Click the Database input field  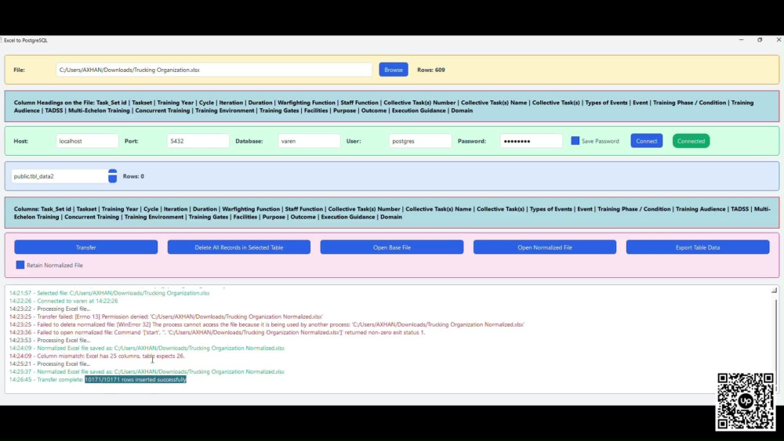click(x=309, y=141)
